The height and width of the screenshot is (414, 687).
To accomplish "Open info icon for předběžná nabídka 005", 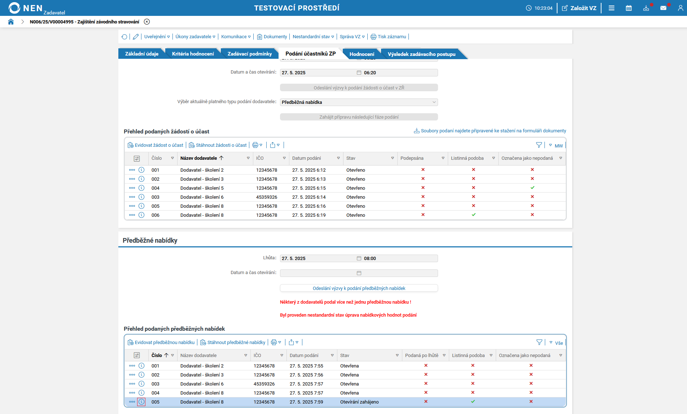I will (141, 402).
